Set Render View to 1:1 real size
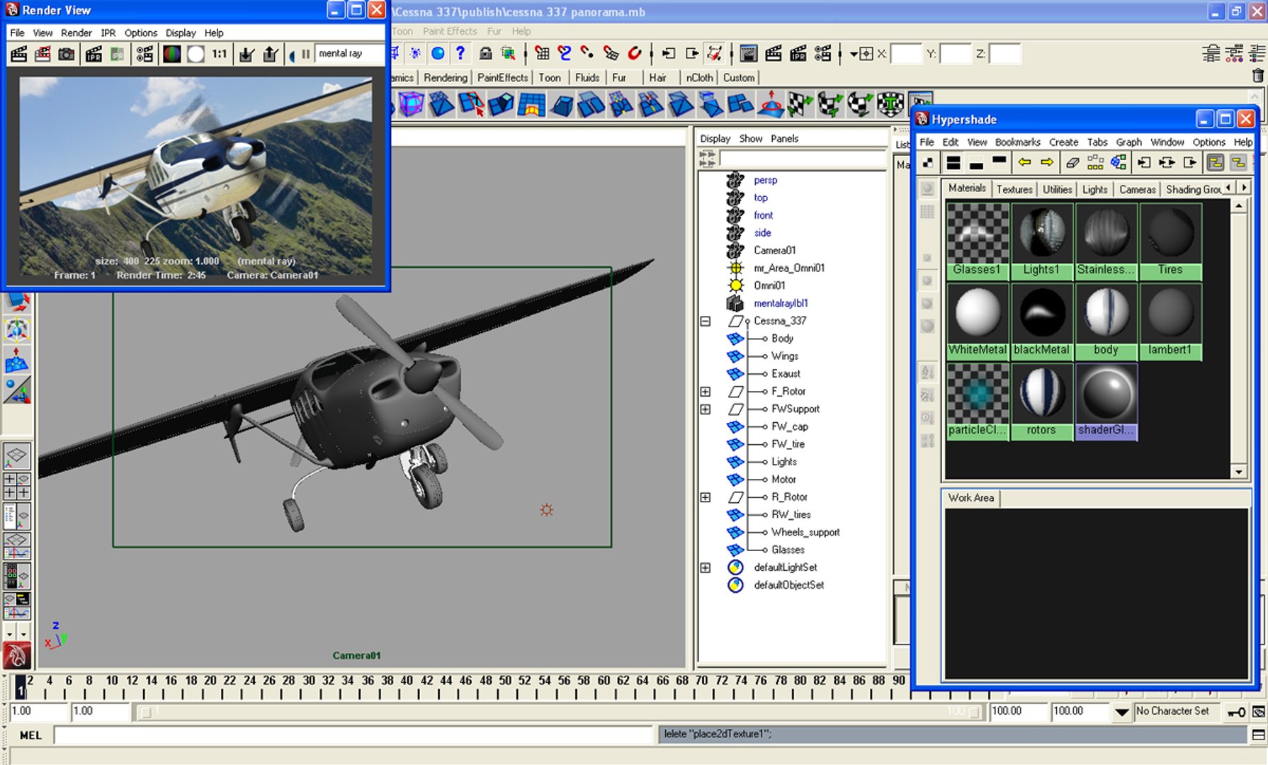 pyautogui.click(x=220, y=54)
